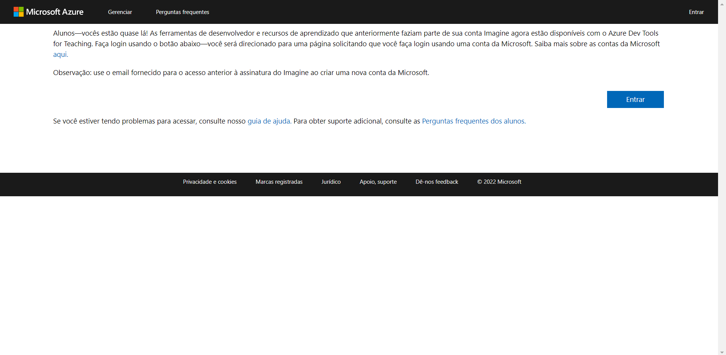Open 'Apoio, suporte' footer link

pyautogui.click(x=378, y=182)
